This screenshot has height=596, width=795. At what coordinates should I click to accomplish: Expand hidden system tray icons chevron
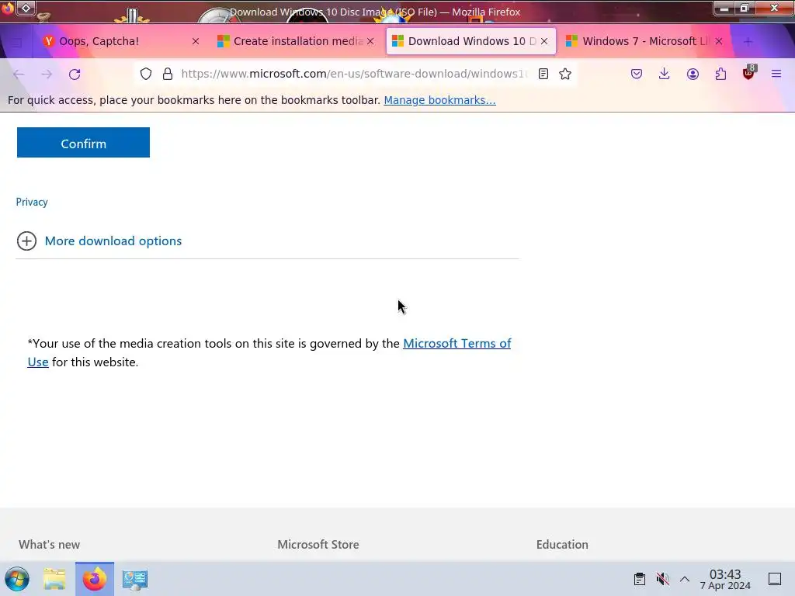pos(685,579)
